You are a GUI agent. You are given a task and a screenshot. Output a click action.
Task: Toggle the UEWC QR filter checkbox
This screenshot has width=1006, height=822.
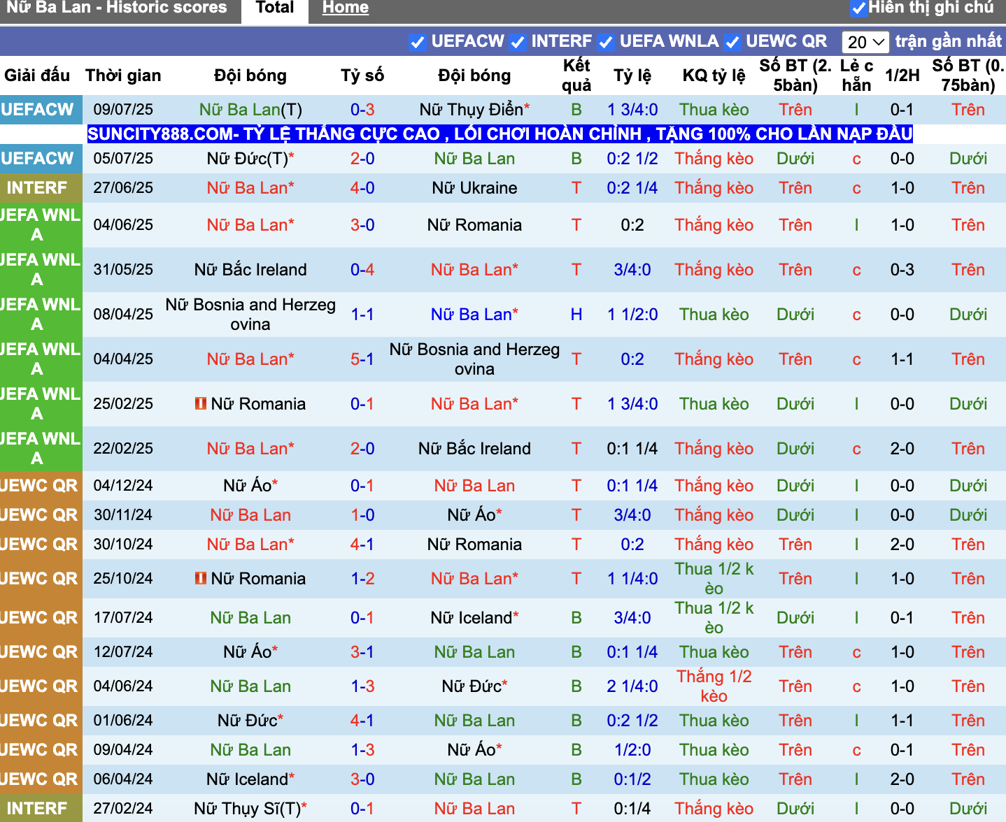pyautogui.click(x=732, y=42)
